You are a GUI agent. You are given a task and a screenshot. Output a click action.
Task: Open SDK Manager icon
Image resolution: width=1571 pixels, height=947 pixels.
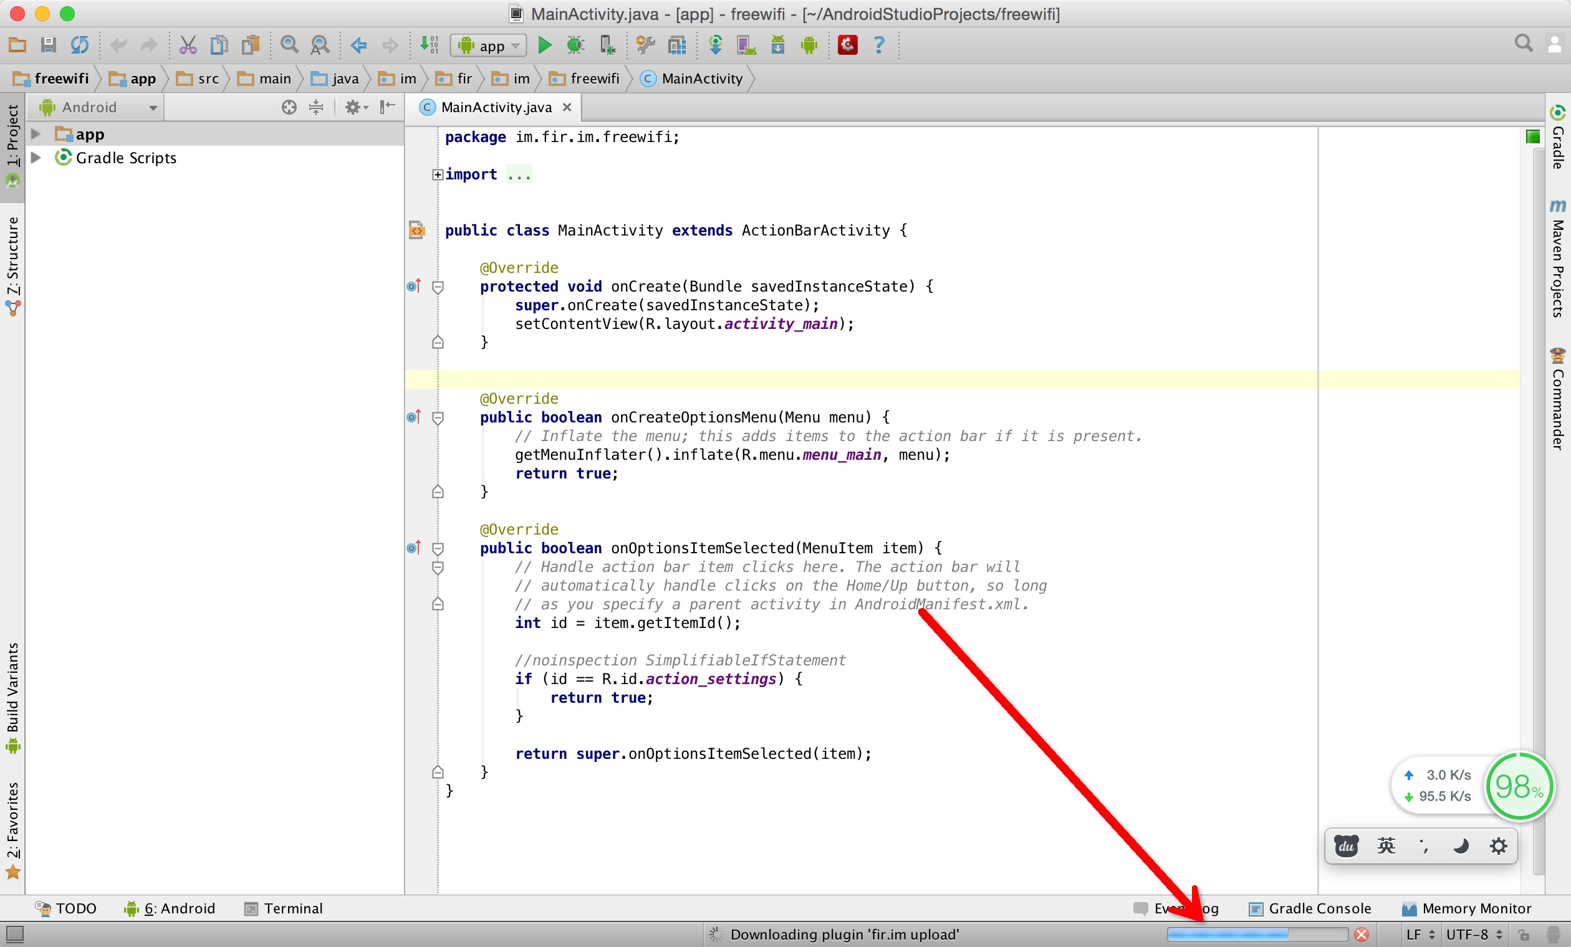[x=778, y=45]
